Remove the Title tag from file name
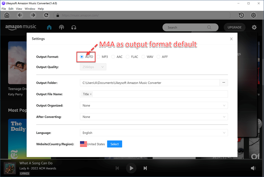The width and height of the screenshot is (264, 177). [91, 94]
